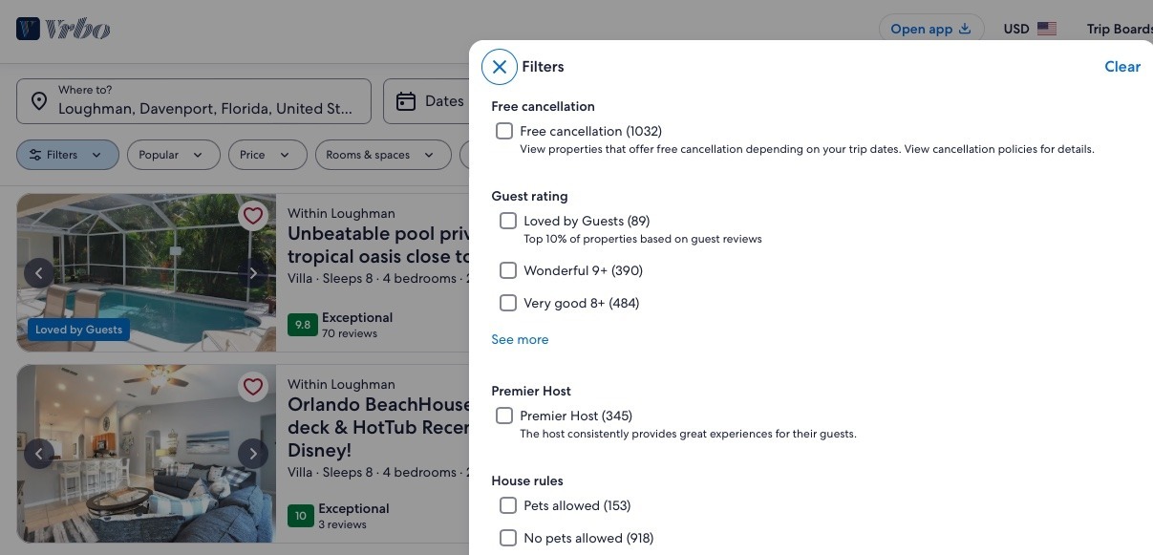1153x555 pixels.
Task: Open the Rooms & spaces dropdown
Action: [x=383, y=154]
